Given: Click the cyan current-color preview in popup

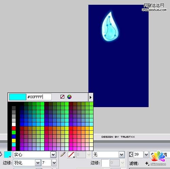Looking at the screenshot, I should (x=18, y=97).
